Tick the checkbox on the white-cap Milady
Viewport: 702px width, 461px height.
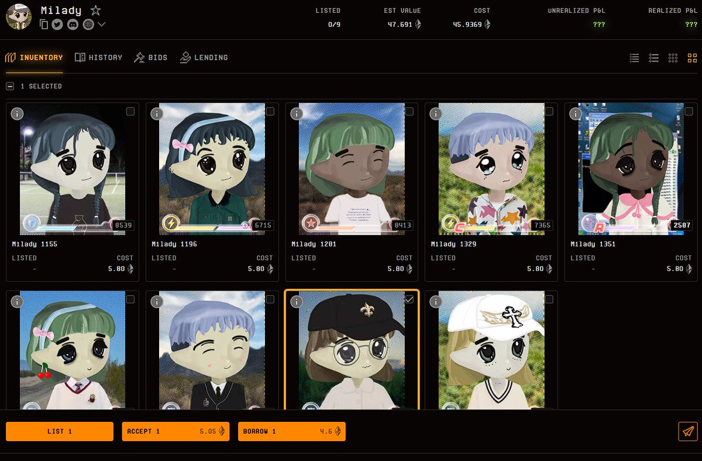[549, 299]
